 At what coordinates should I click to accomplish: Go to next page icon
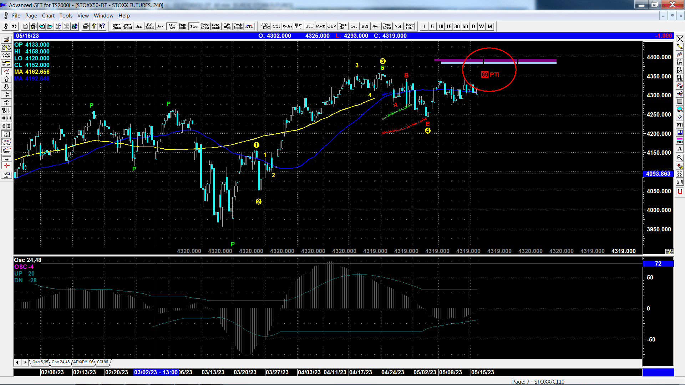coord(50,26)
